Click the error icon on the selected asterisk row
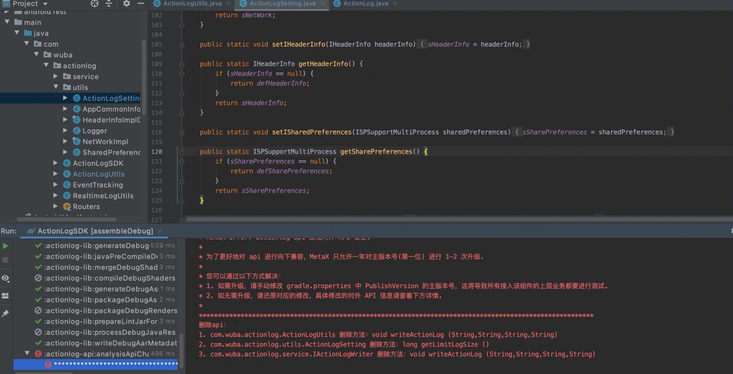 click(48, 364)
